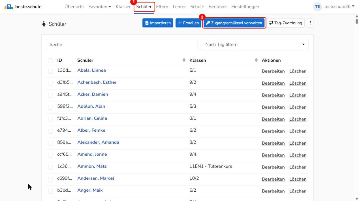
Task: Select the checkbox for Abels, Linnea
Action: [x=50, y=71]
